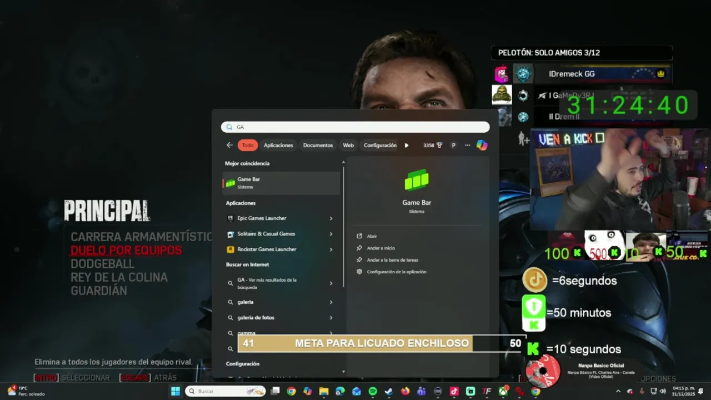The image size is (711, 400).
Task: Select GUARDIÁN game mode
Action: 99,291
